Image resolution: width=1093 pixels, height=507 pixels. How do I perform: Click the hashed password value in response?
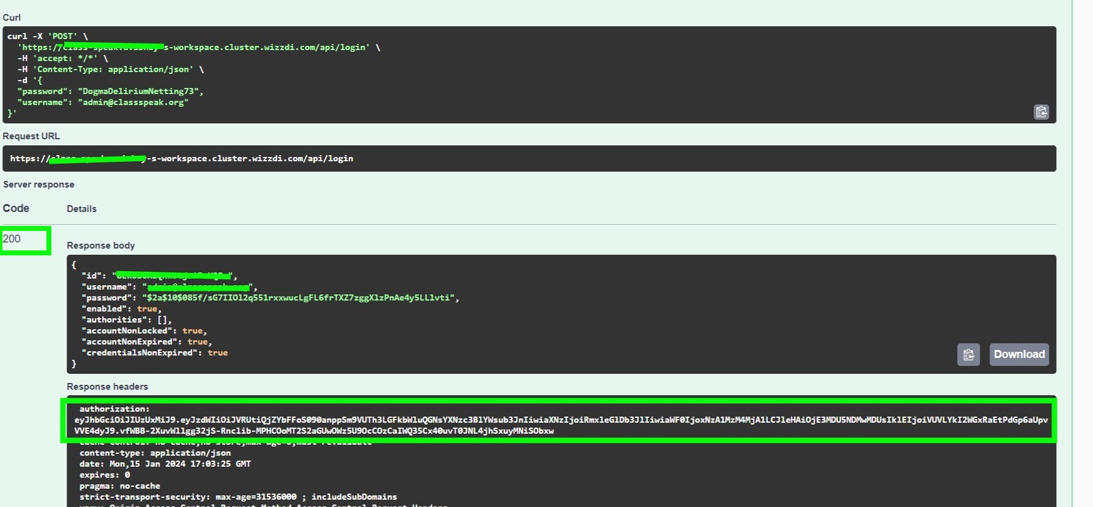(298, 297)
